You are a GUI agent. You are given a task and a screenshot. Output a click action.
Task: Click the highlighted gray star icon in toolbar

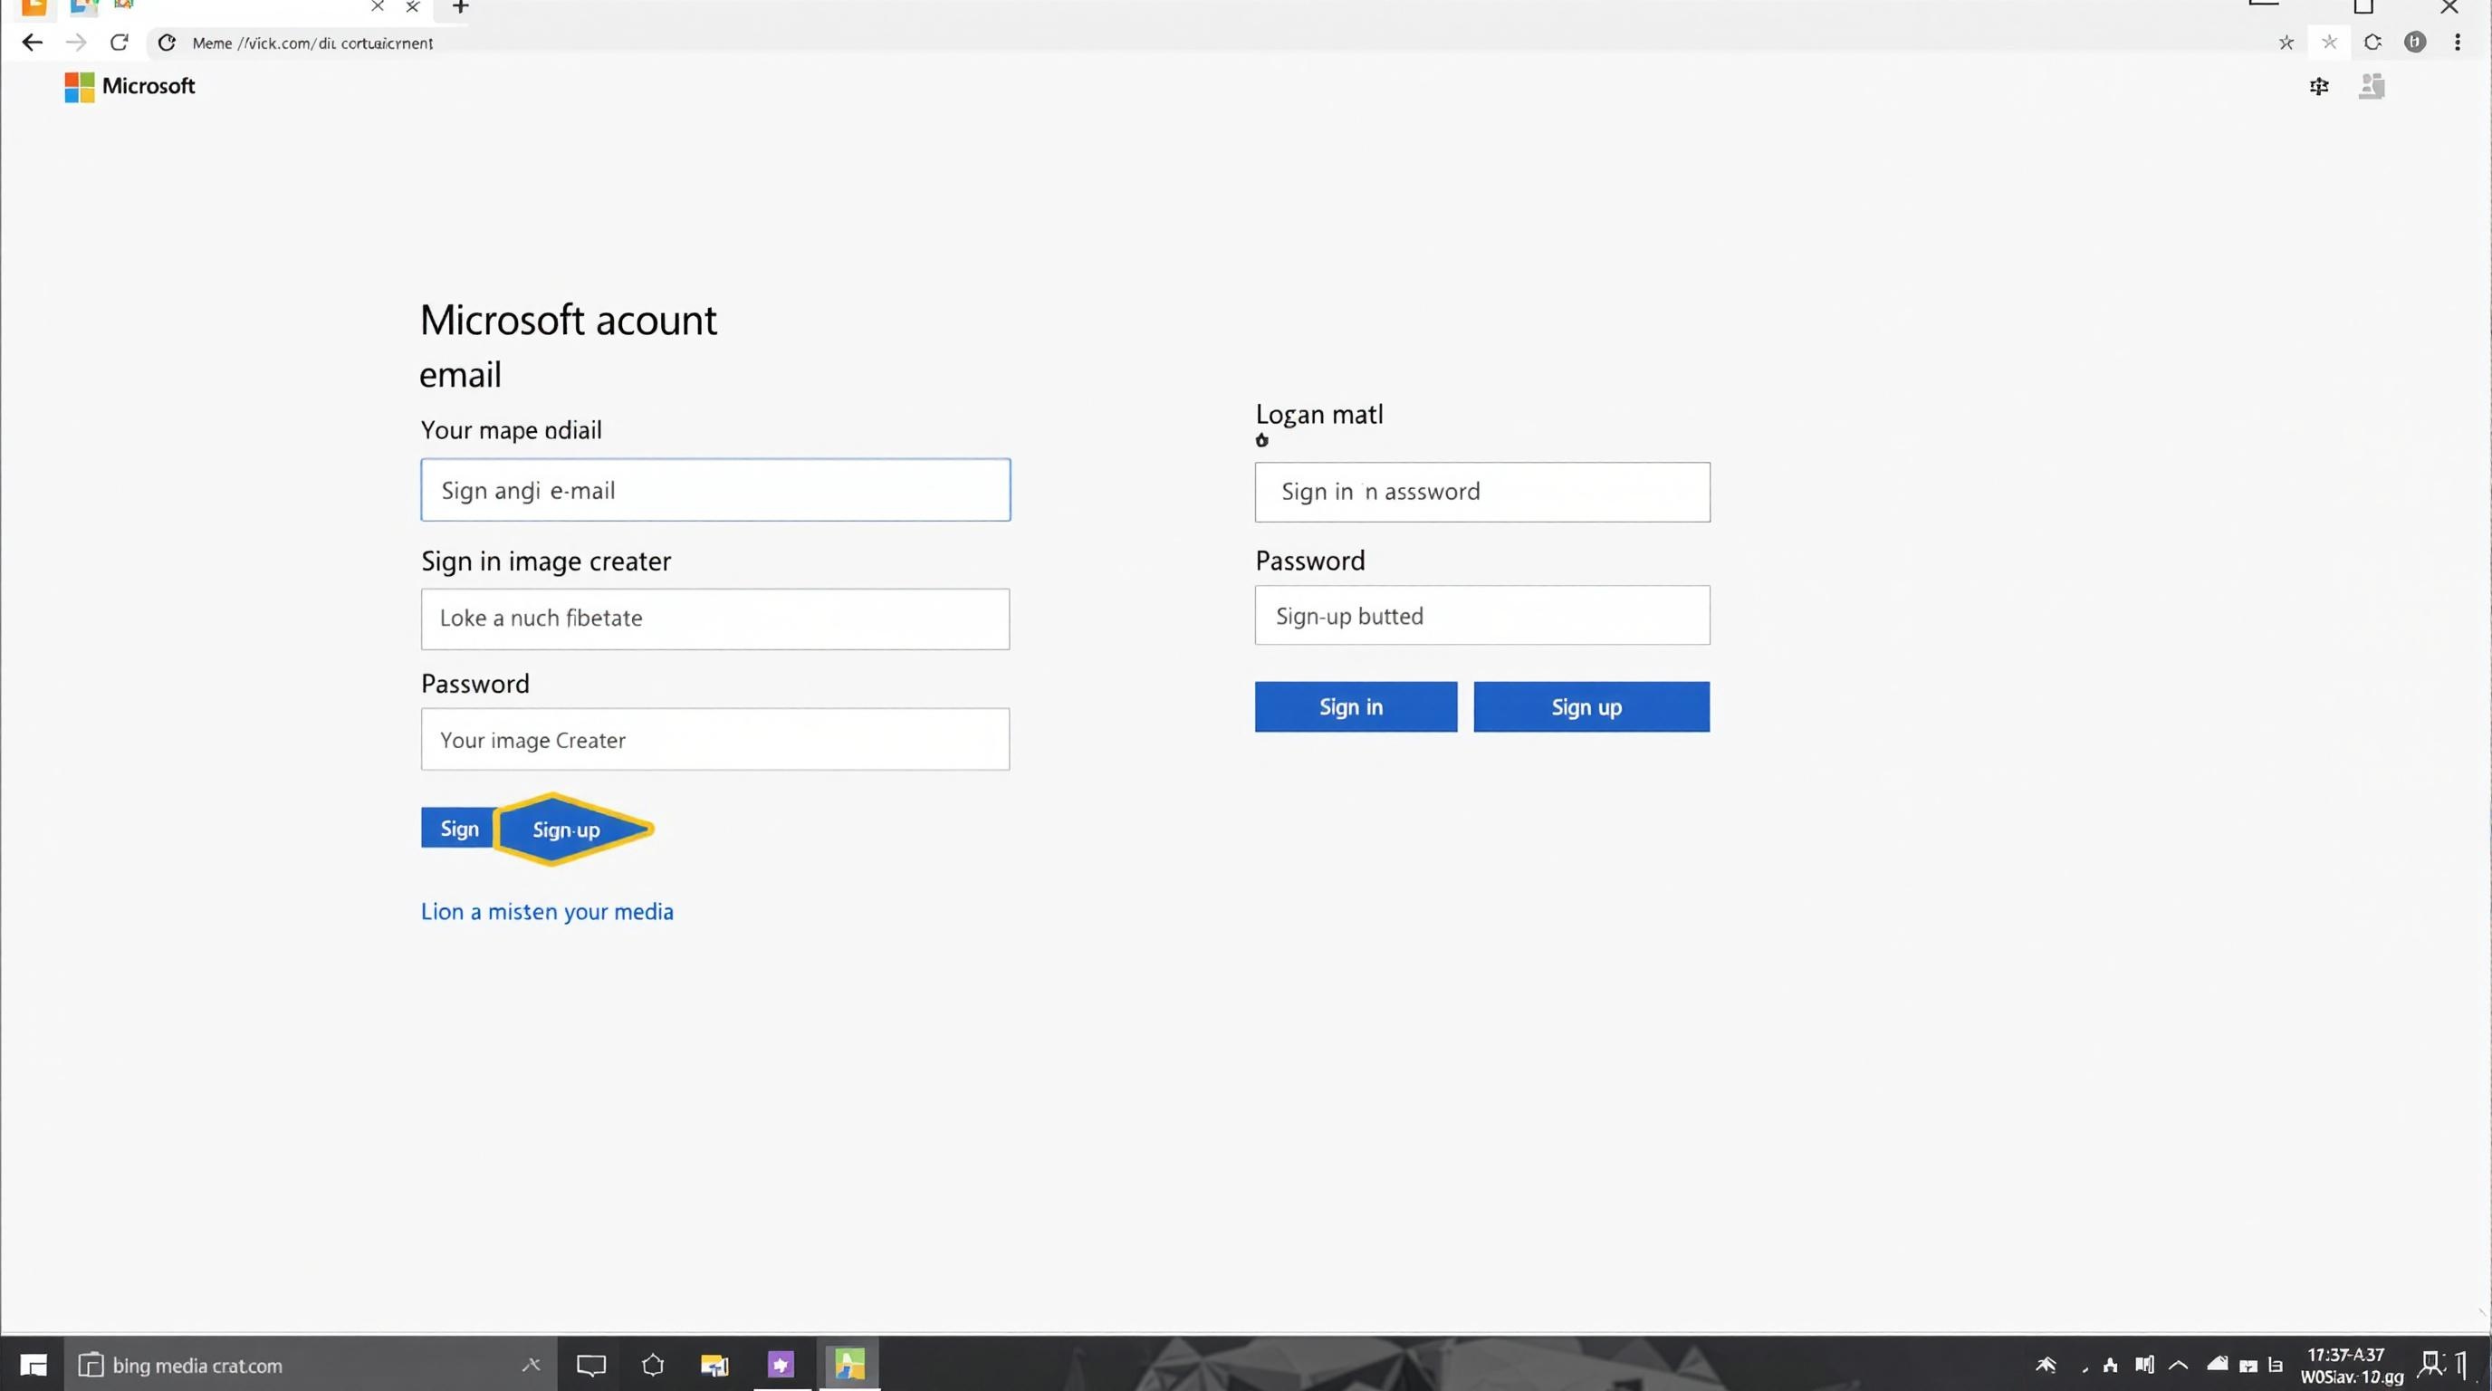point(2330,43)
